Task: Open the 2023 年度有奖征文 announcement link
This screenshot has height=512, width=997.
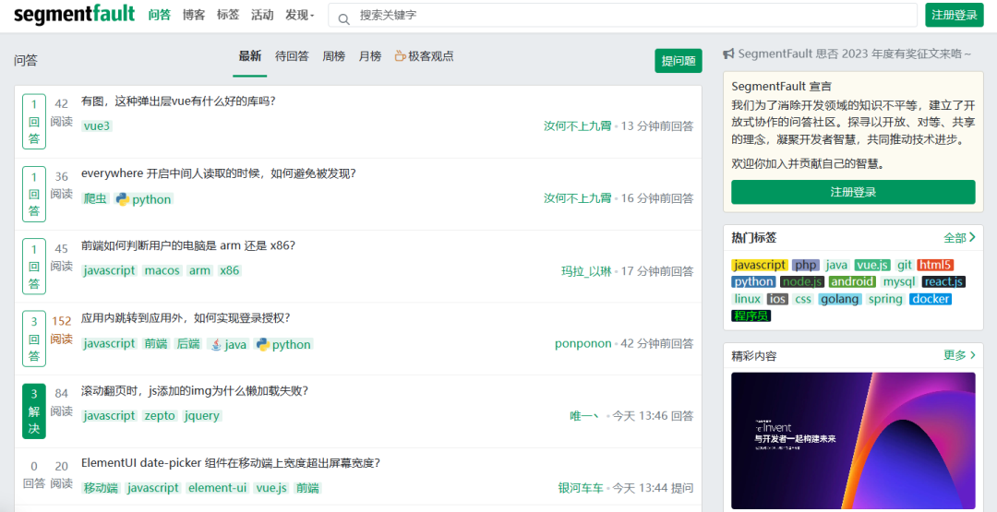Action: (855, 54)
